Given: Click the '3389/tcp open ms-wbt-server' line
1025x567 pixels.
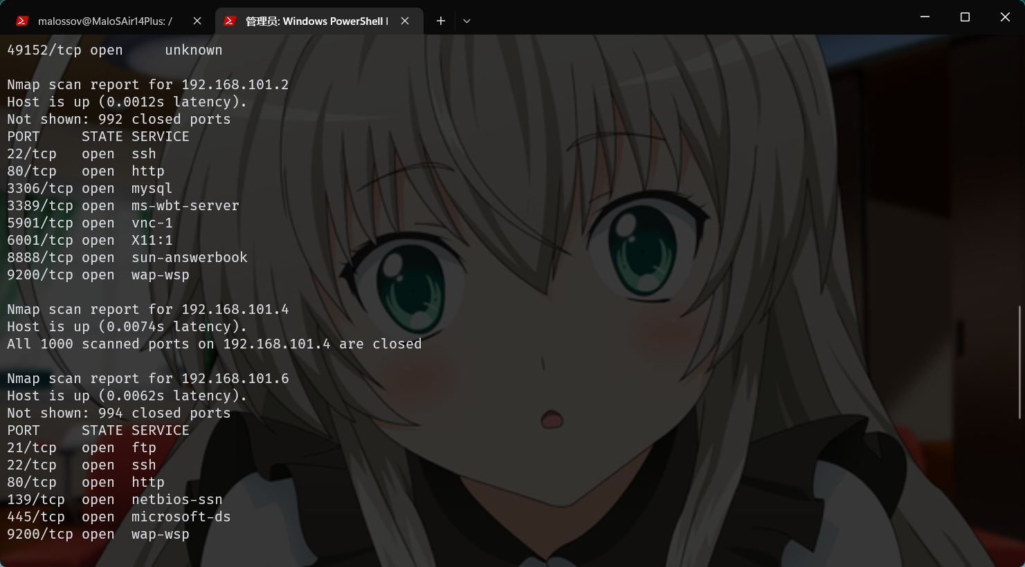Looking at the screenshot, I should [x=123, y=205].
